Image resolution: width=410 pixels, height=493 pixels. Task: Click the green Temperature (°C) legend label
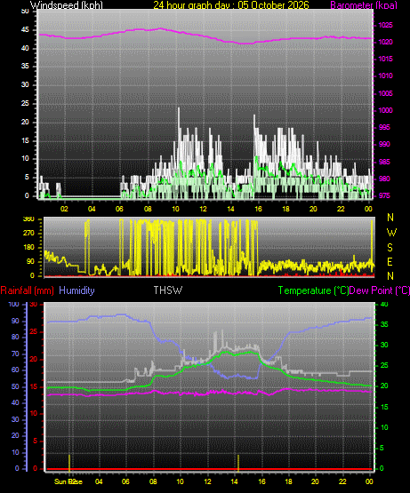tap(313, 290)
